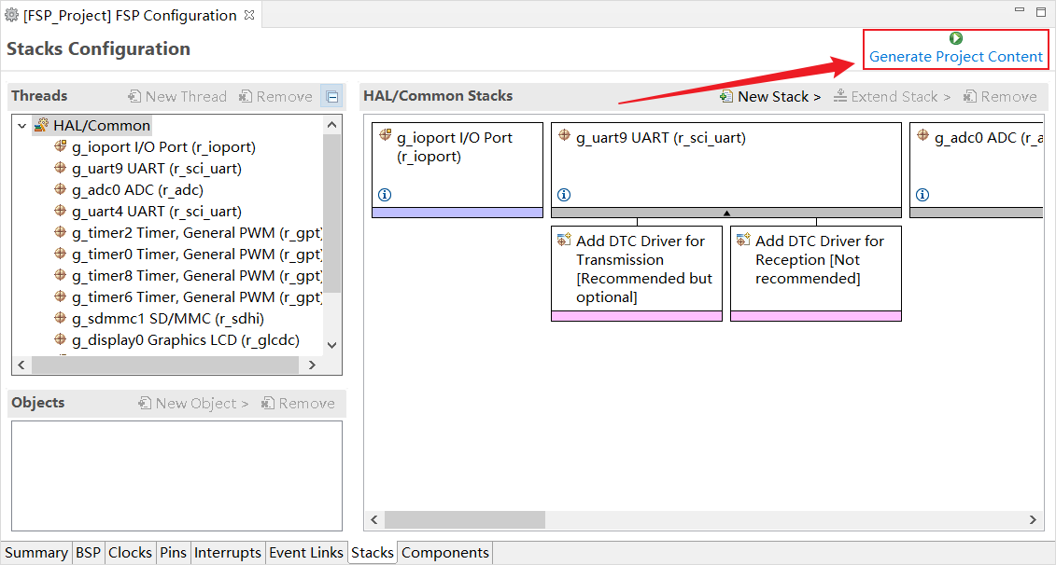This screenshot has height=565, width=1056.
Task: Click the stacks area horizontal scrollbar
Action: pos(560,519)
